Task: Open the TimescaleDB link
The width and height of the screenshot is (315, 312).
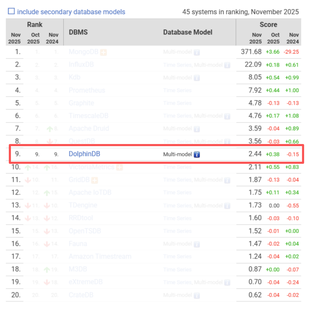Action: 89,116
